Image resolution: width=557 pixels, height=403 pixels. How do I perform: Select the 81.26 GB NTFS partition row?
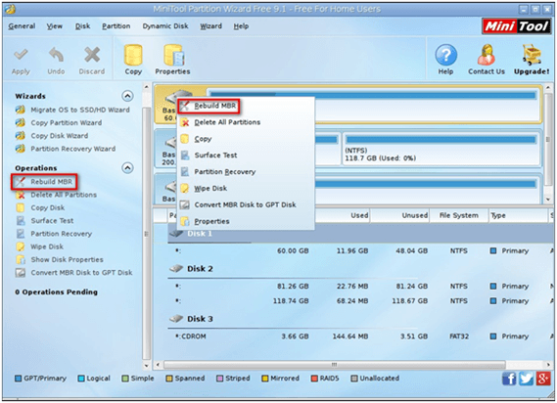click(360, 287)
